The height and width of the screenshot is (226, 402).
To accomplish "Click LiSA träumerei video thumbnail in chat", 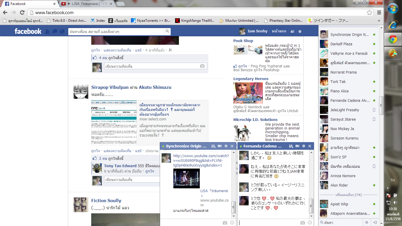I will coord(187,178).
